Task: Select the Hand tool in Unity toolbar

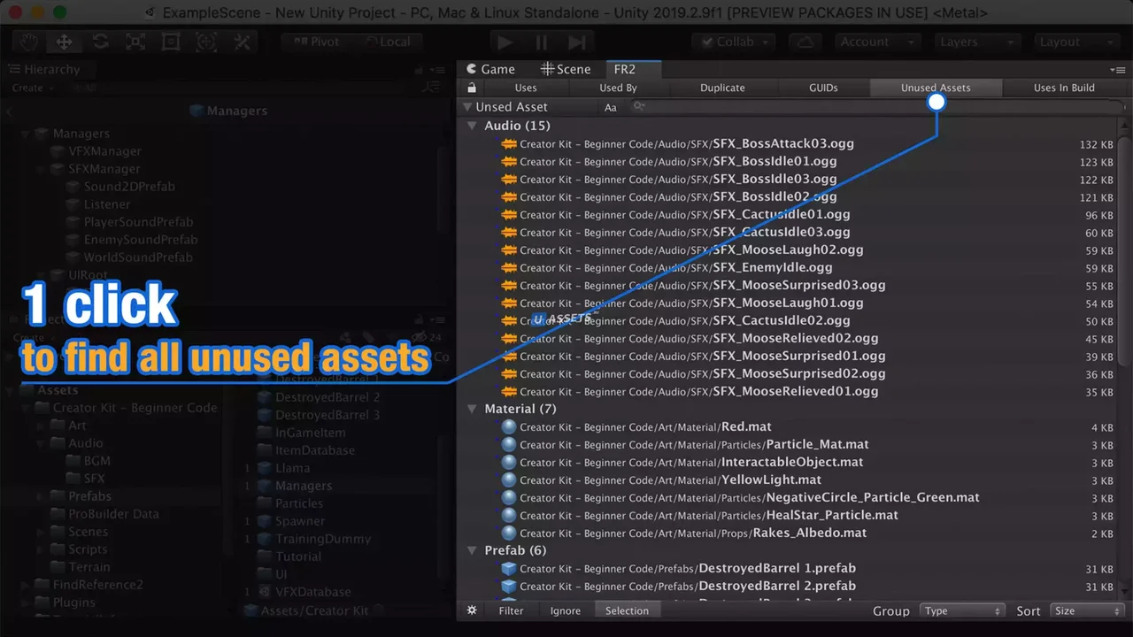Action: pyautogui.click(x=29, y=42)
